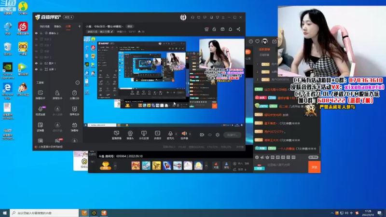Open the 房管助手 tool
This screenshot has height=217, width=386.
tap(57, 95)
